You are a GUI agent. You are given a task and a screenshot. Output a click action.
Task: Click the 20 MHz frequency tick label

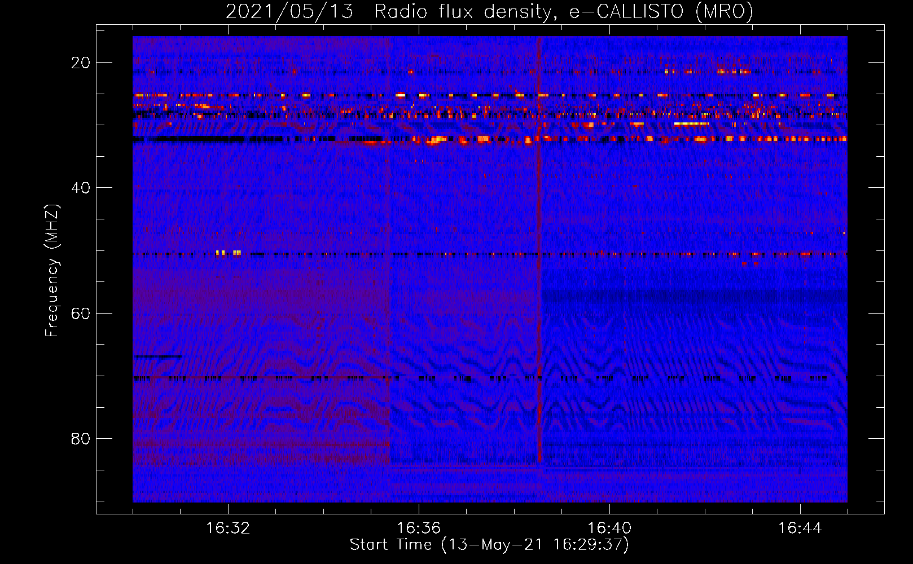(x=81, y=63)
